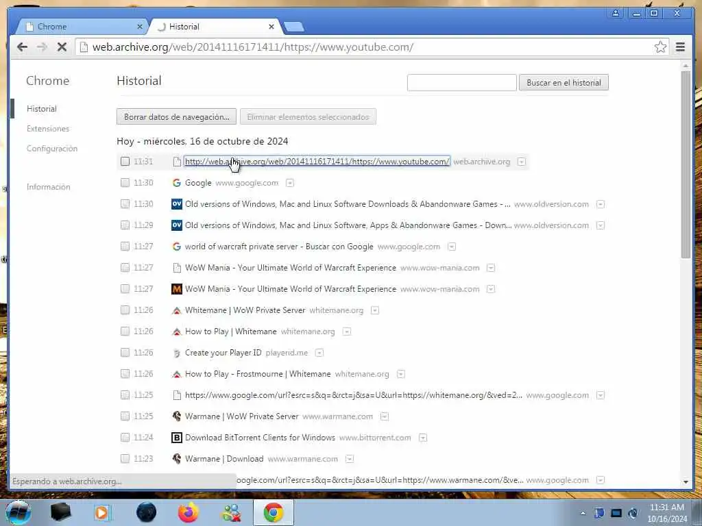The width and height of the screenshot is (702, 526).
Task: Bookmark this page with the star icon
Action: point(660,47)
